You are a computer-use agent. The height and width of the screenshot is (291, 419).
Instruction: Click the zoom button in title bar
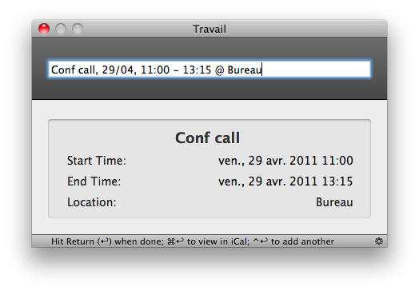coord(78,29)
